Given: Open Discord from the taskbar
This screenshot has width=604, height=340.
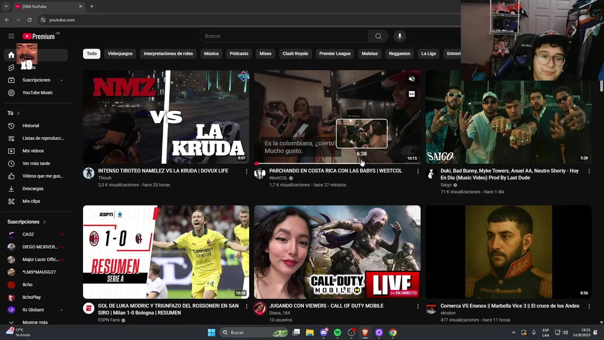Looking at the screenshot, I should point(324,332).
